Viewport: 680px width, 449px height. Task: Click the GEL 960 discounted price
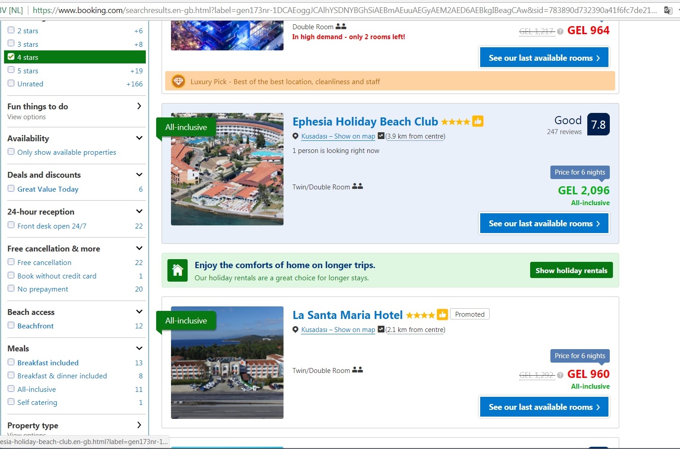[x=589, y=374]
